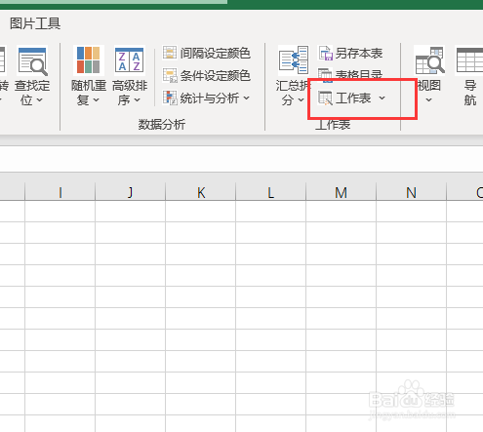This screenshot has height=432, width=483.
Task: Click the 表格目录 button
Action: tap(350, 74)
